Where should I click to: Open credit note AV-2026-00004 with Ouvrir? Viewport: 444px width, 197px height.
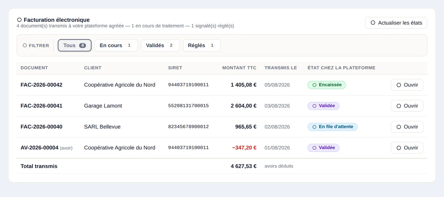407,147
